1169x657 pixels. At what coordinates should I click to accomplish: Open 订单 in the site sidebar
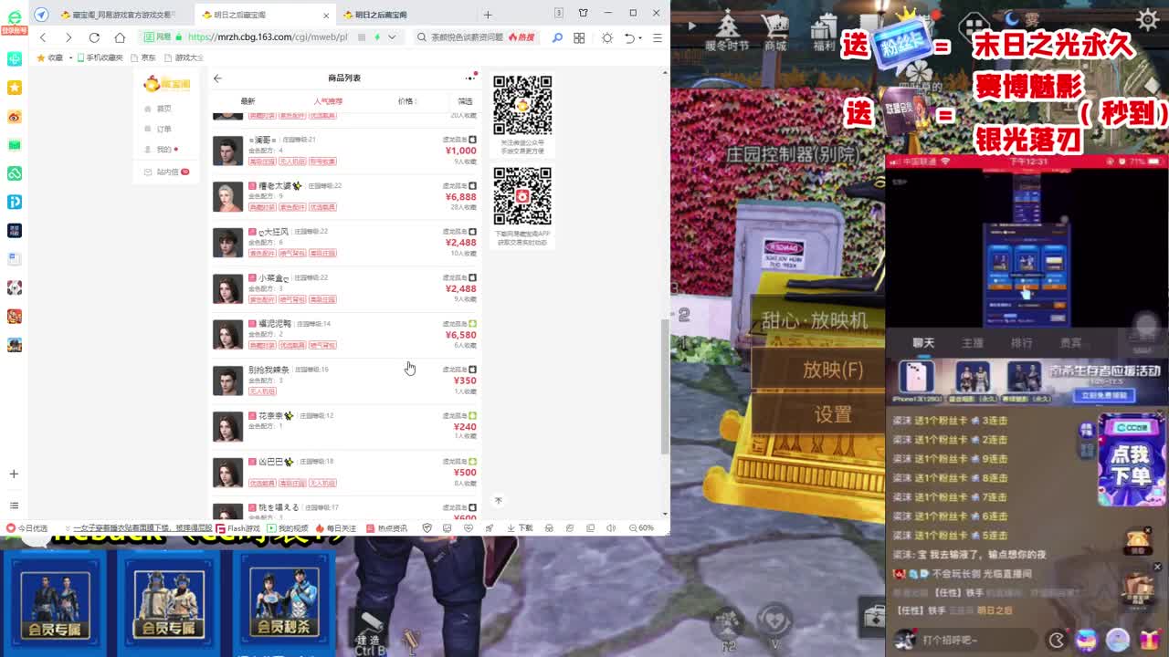pos(158,129)
